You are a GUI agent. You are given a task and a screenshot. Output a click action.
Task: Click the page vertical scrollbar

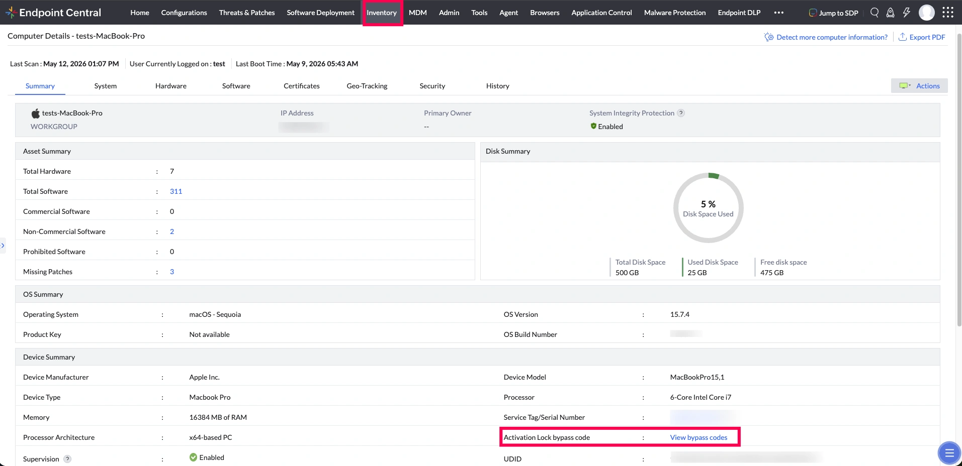coord(959,181)
